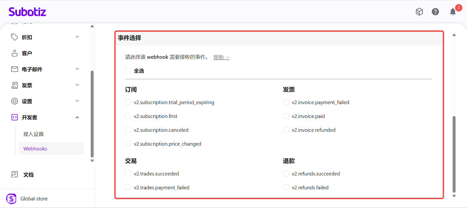Open the help question mark icon

click(435, 12)
